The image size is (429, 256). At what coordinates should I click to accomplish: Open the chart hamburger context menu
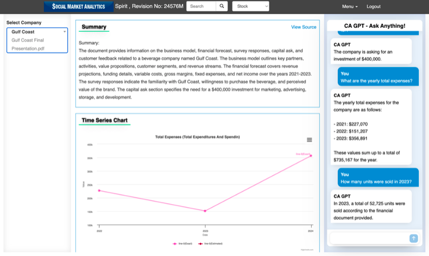coord(309,140)
